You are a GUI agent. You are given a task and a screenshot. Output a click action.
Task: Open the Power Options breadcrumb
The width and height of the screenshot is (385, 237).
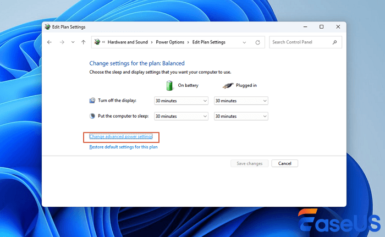[x=170, y=42]
